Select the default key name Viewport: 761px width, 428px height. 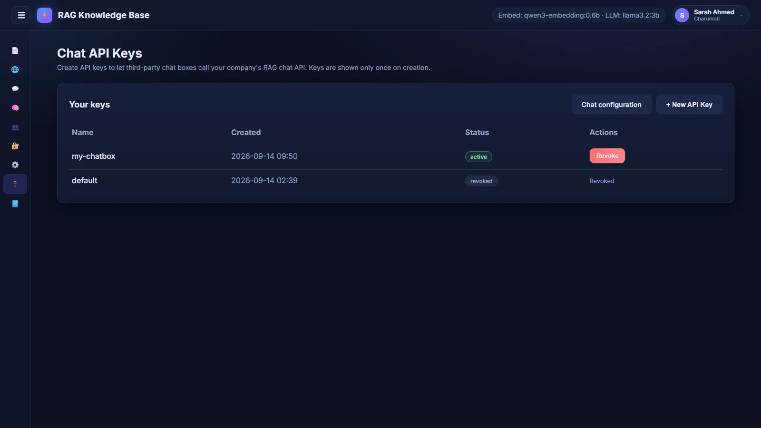85,180
